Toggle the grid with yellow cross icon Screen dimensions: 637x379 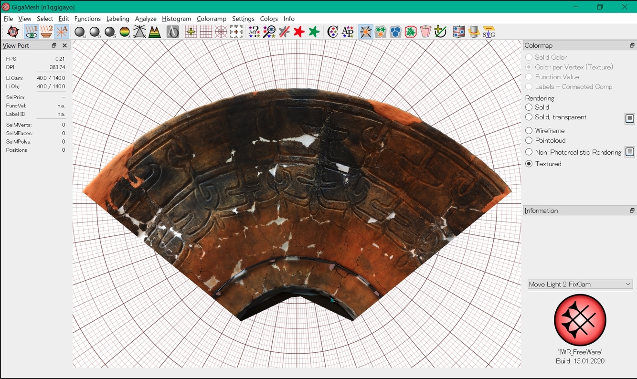coord(191,32)
